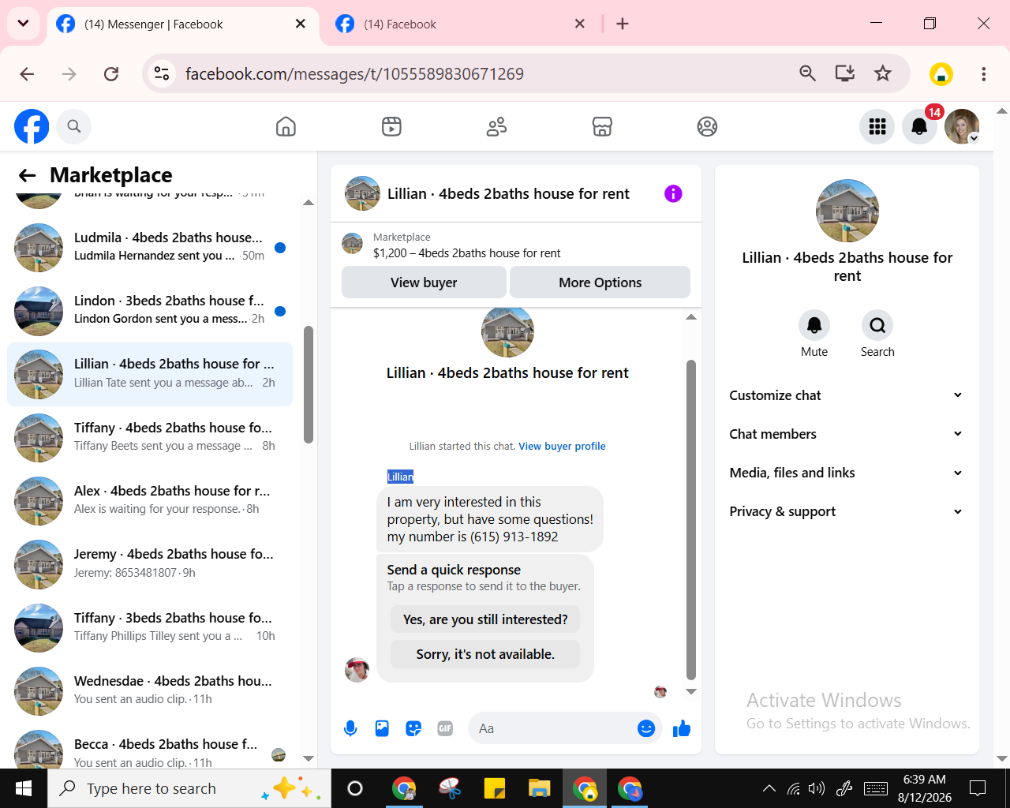Open Wednesdae 4beds 2baths conversation
1010x808 pixels.
click(150, 690)
